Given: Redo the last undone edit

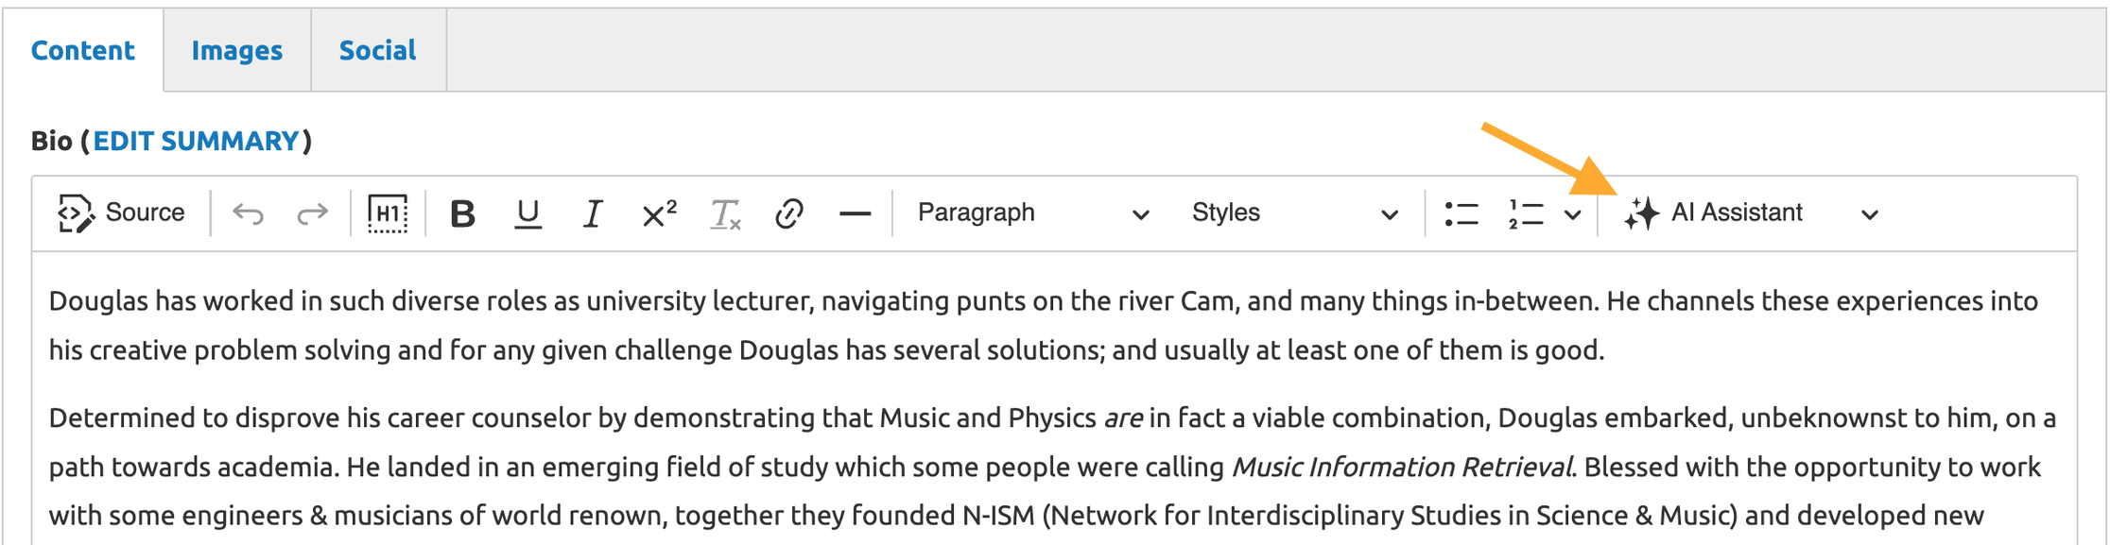Looking at the screenshot, I should [x=312, y=214].
